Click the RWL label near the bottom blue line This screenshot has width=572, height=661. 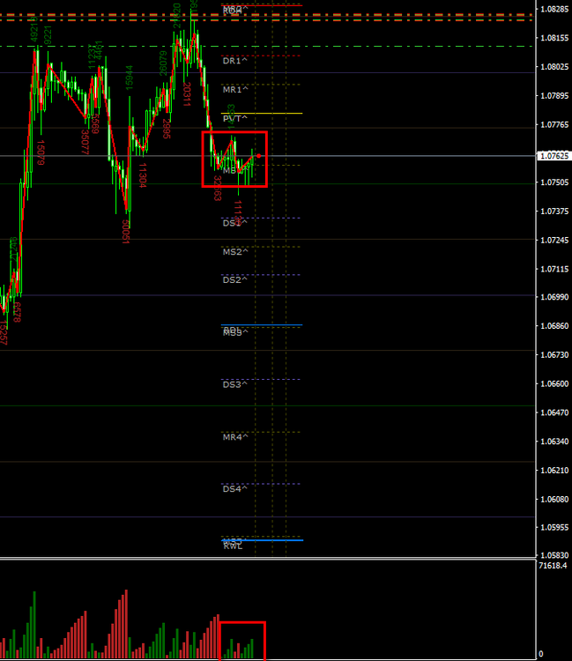pos(233,546)
